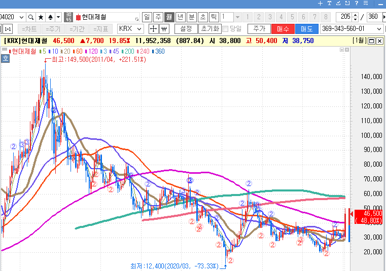The height and width of the screenshot is (271, 386).
Task: Click the up-down spade arrow icon
Action: click(x=50, y=17)
